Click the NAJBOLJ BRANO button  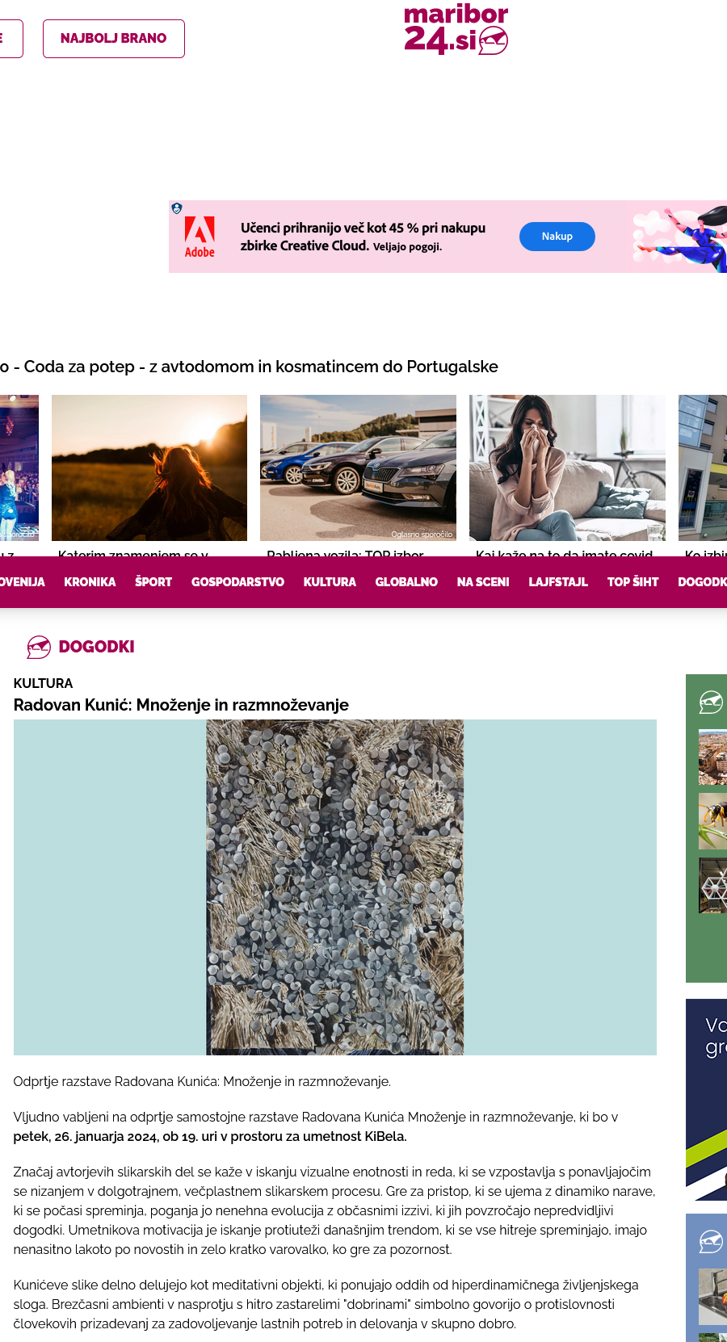114,39
